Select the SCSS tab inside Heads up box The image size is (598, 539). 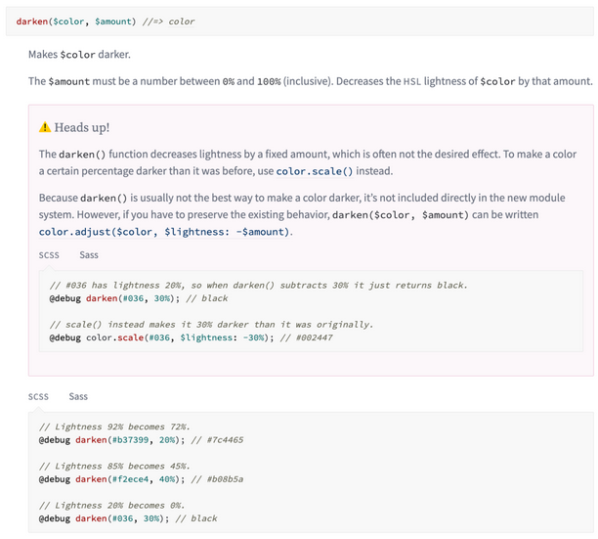tap(49, 255)
